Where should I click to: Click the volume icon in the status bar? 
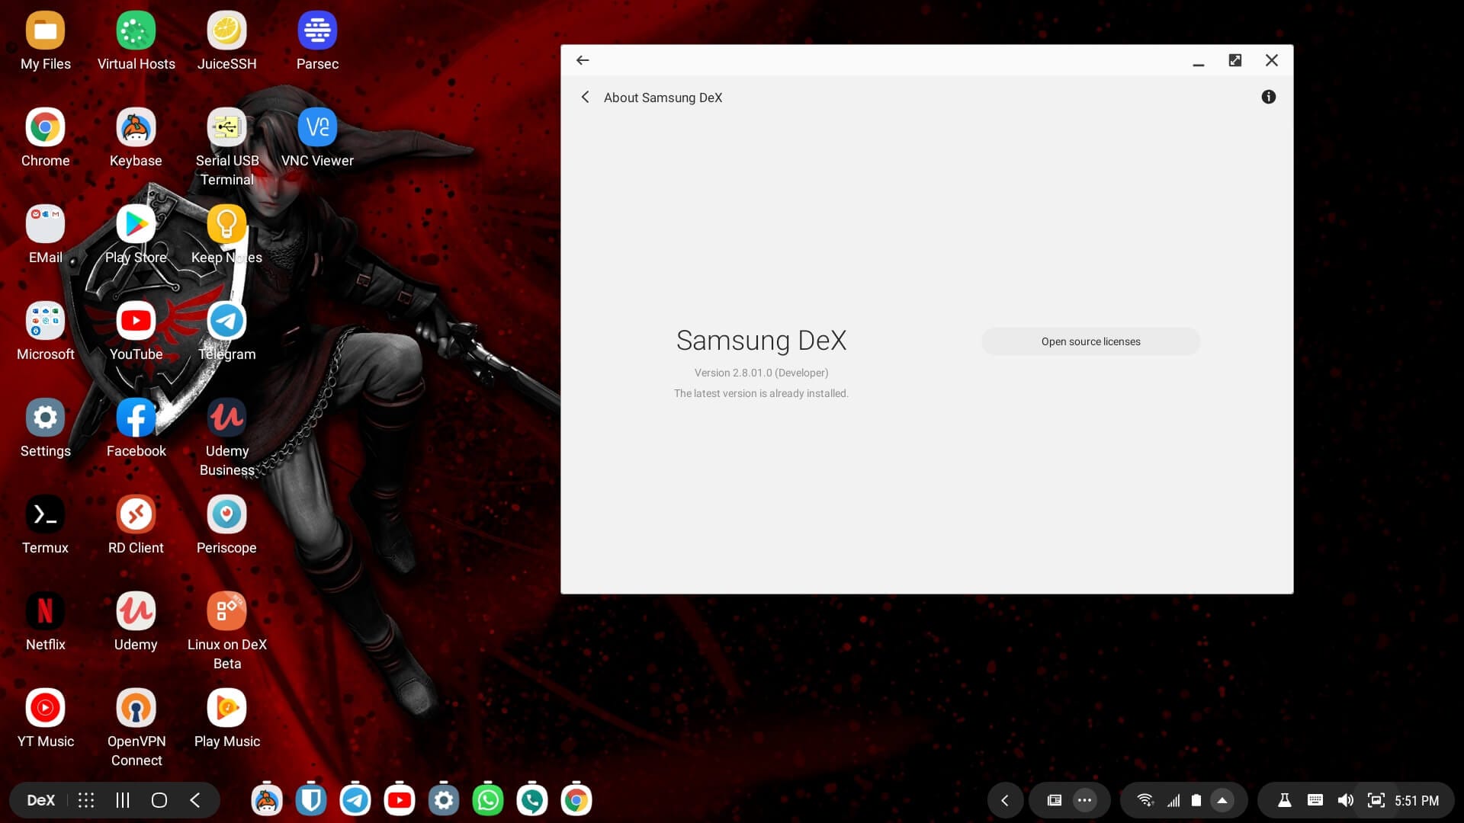point(1345,799)
